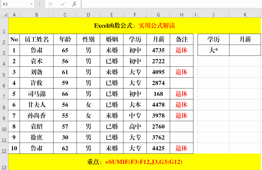Click salary cell '4478'

158,105
